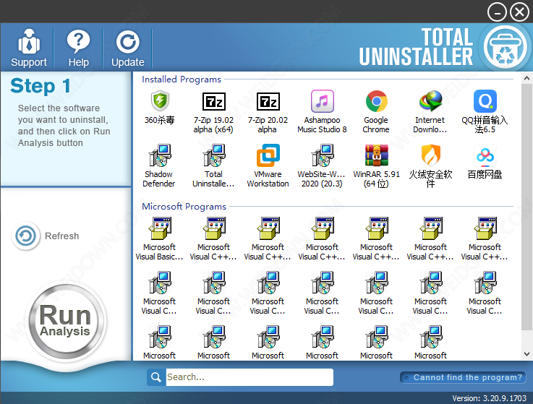This screenshot has width=533, height=404.
Task: Click the 'Step 1' heading text
Action: [x=40, y=86]
